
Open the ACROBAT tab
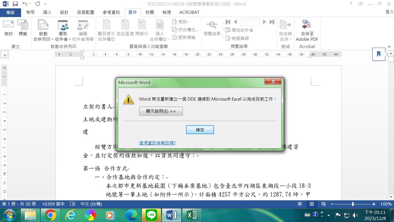189,12
